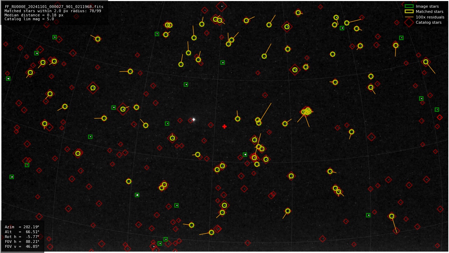
Task: Click the orange 100x residuals legend line
Action: coord(409,17)
